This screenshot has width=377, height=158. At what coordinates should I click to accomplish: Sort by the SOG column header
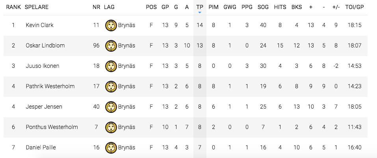point(263,7)
